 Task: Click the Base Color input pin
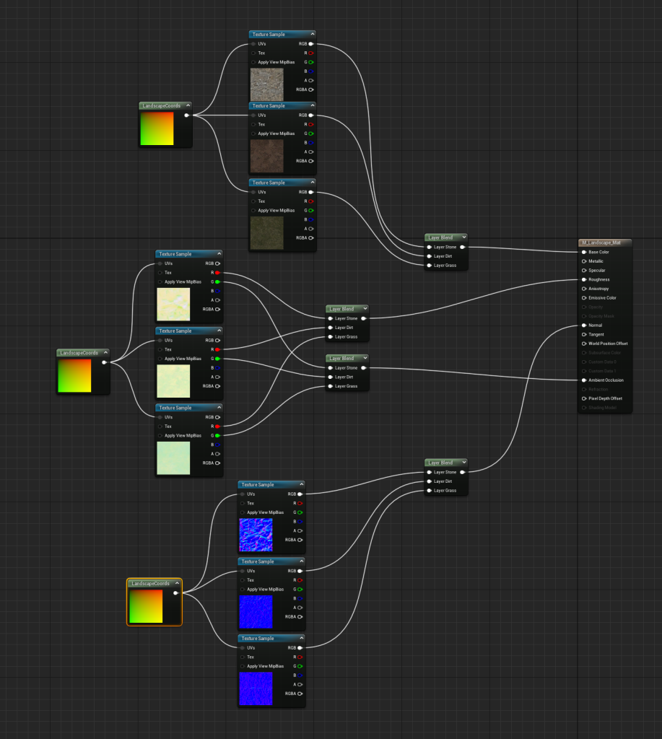tap(584, 252)
